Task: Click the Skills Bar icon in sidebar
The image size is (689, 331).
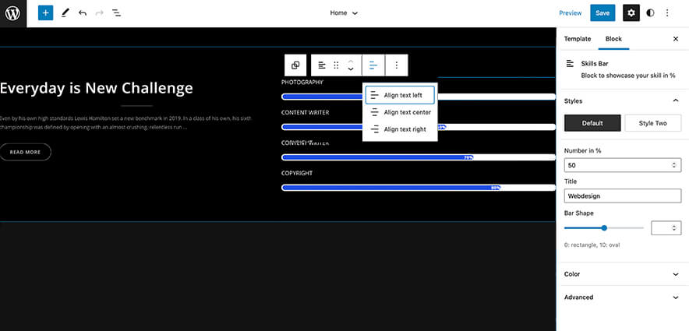Action: tap(570, 64)
